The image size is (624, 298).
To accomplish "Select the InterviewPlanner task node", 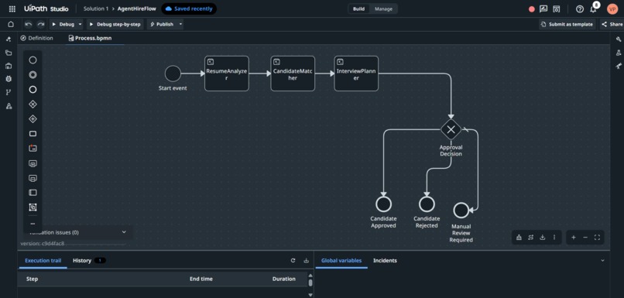I will click(356, 74).
